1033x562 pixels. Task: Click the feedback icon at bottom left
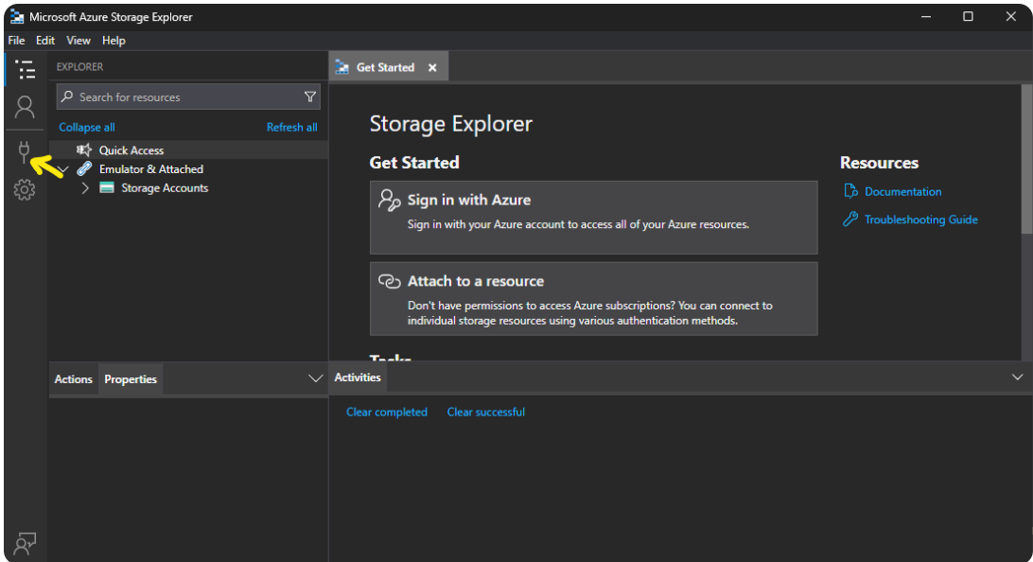click(25, 543)
